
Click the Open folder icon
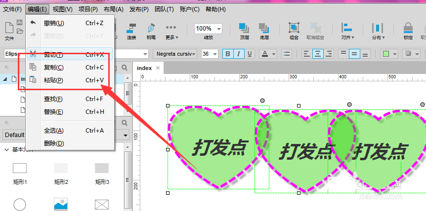coord(20,31)
